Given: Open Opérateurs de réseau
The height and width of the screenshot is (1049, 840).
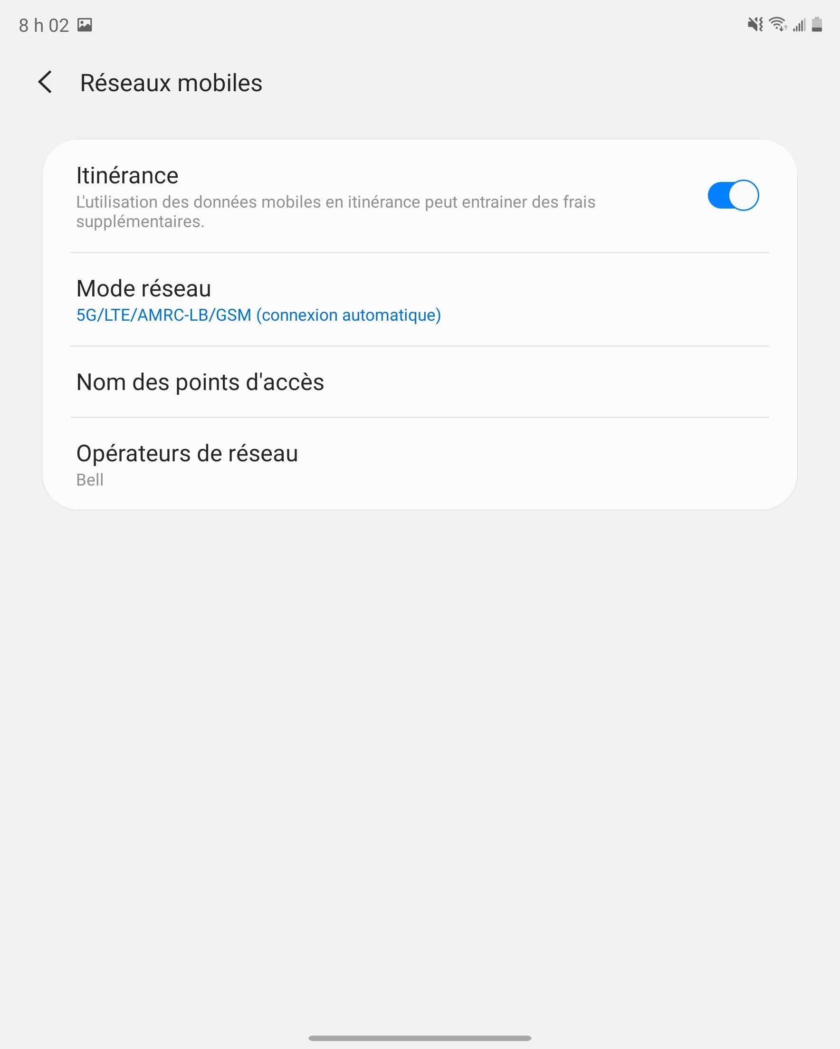Looking at the screenshot, I should click(420, 464).
